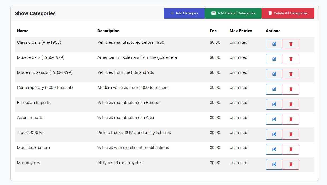Click the red Delete All Categories button
This screenshot has height=185, width=327.
288,13
